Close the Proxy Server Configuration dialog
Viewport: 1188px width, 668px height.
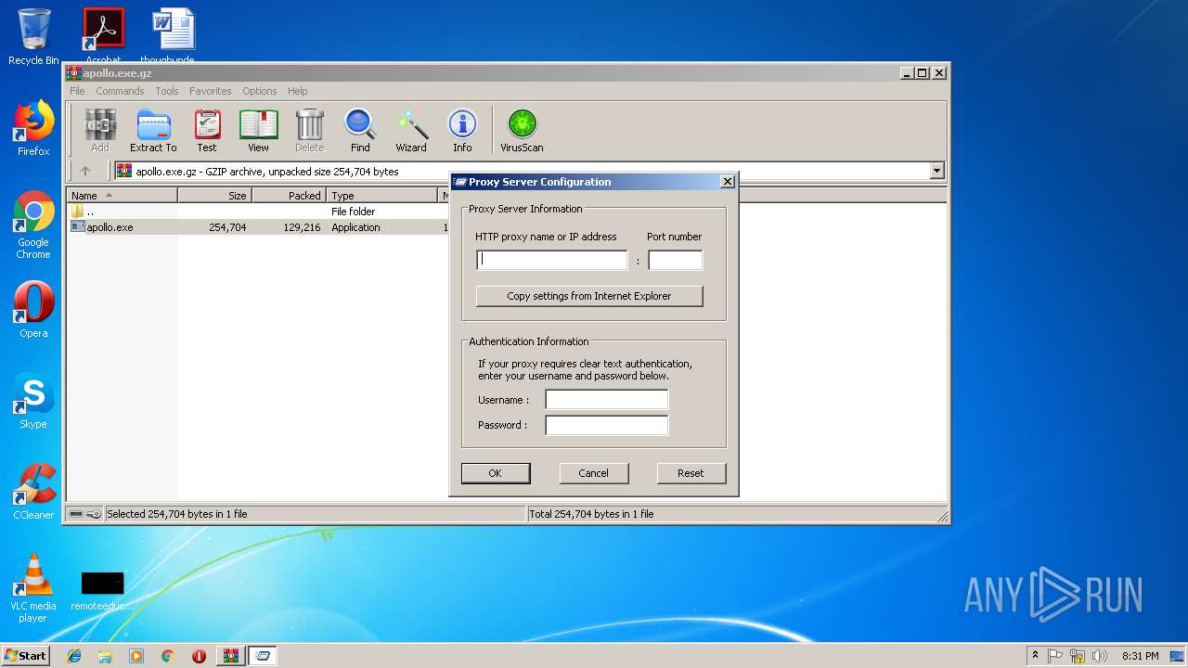[727, 182]
